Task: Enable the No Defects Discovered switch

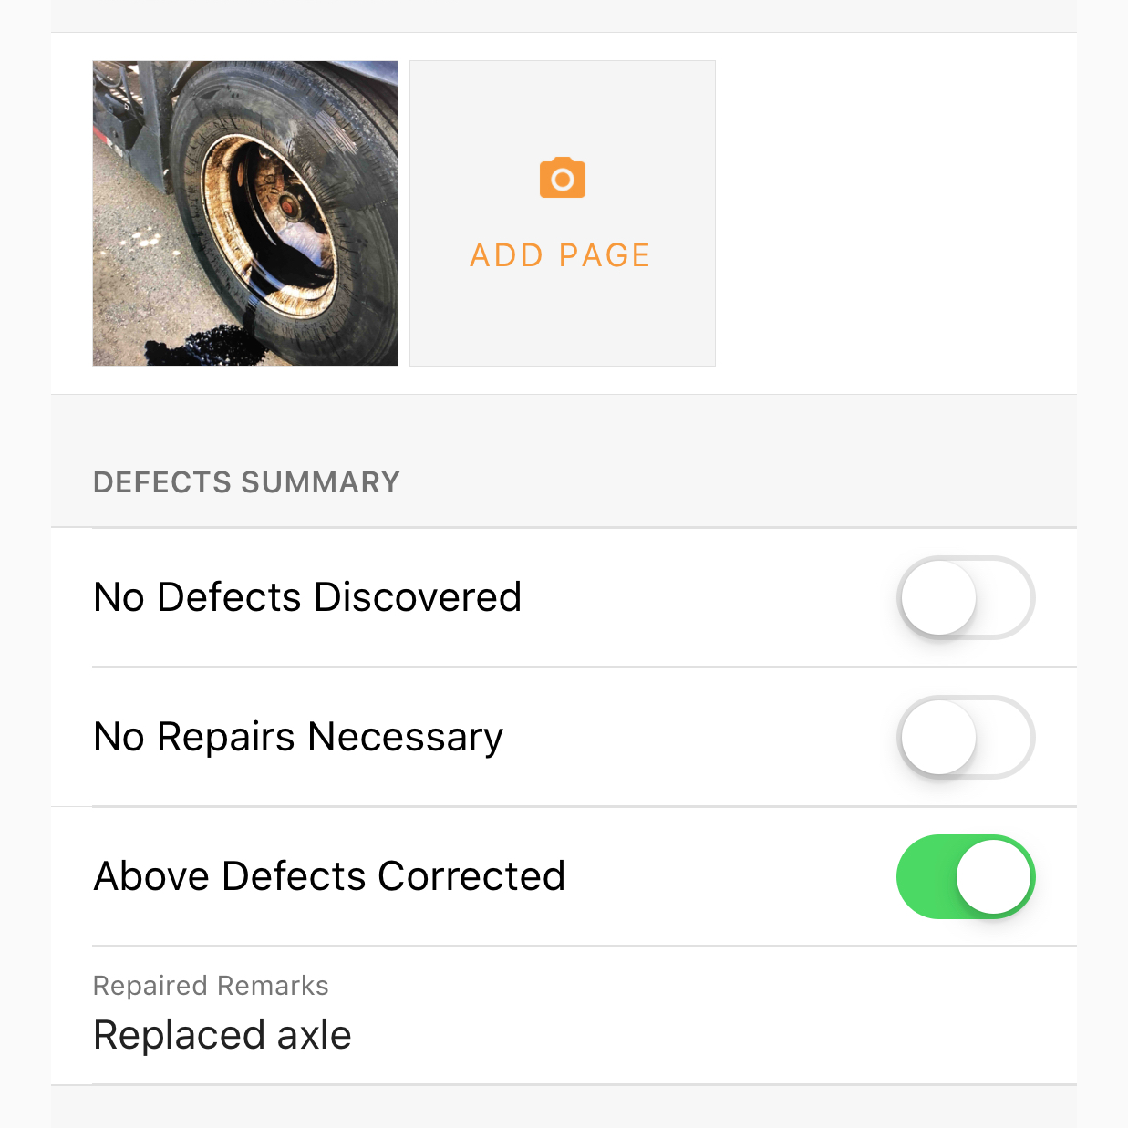Action: [966, 598]
